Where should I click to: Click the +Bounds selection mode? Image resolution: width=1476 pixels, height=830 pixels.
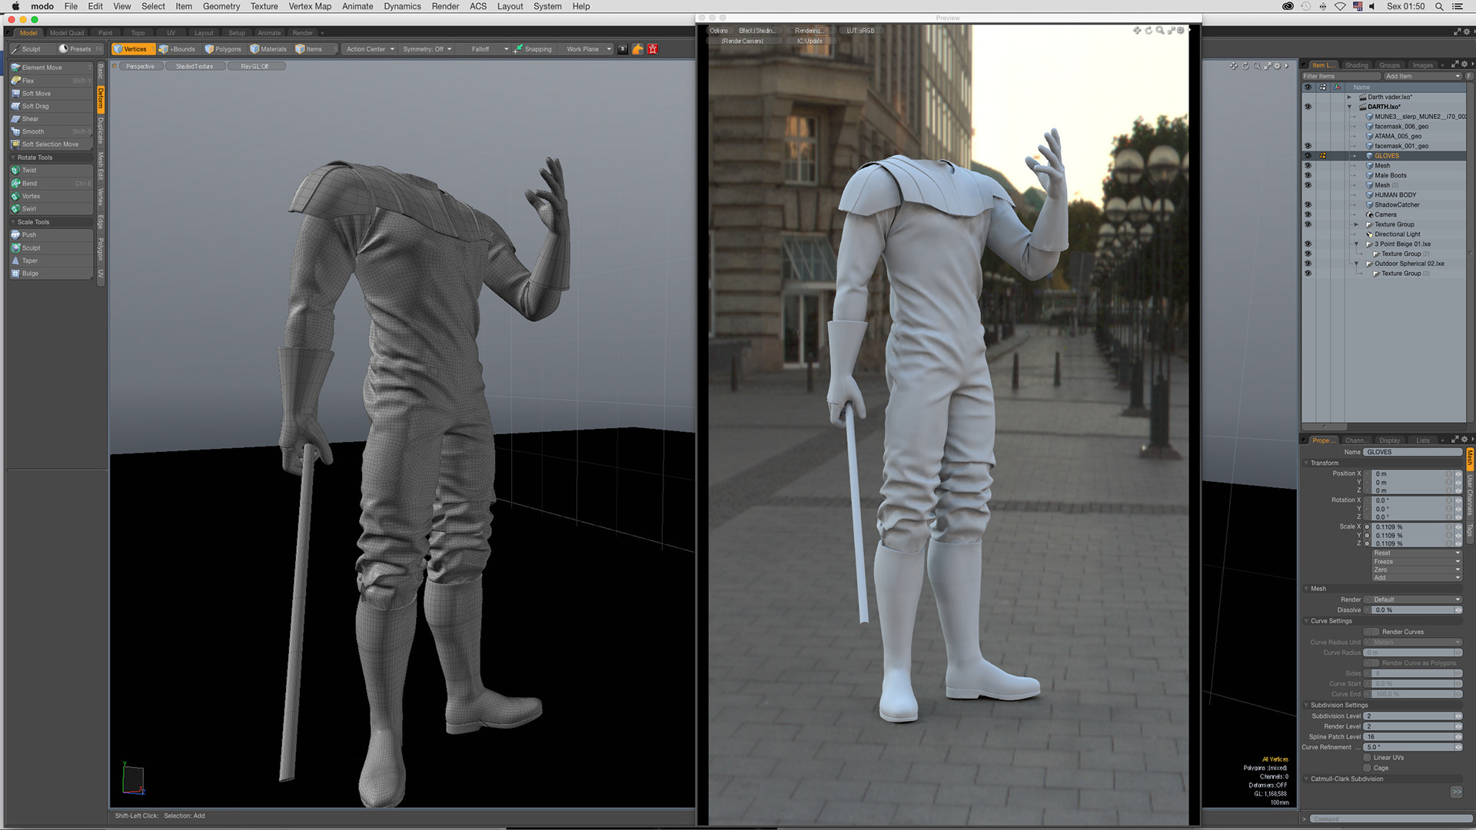(x=178, y=49)
